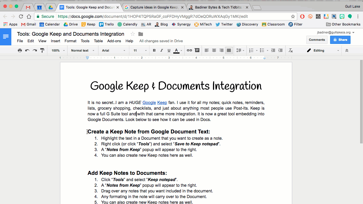The width and height of the screenshot is (363, 204).
Task: Click the Redo arrow icon
Action: [35, 50]
